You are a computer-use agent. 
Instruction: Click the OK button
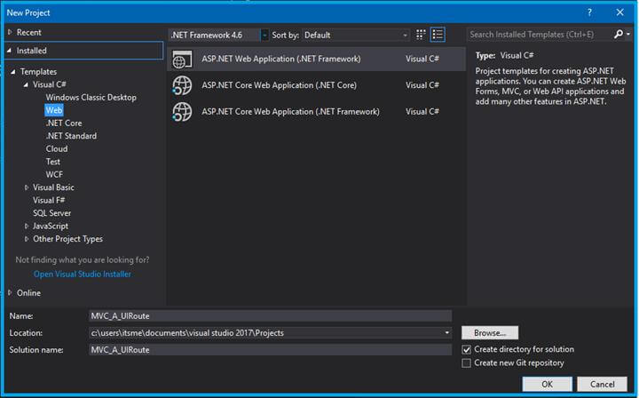tap(547, 384)
